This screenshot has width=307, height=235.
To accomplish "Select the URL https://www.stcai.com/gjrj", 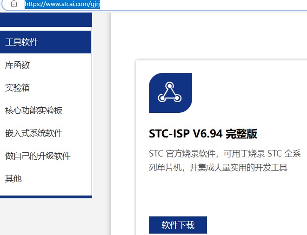I will [62, 4].
